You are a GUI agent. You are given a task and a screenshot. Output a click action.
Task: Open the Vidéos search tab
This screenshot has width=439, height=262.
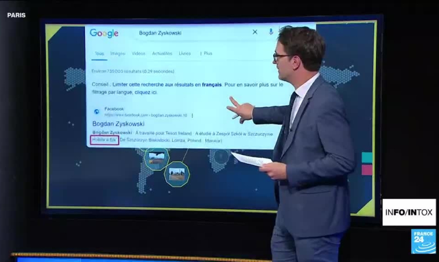coord(138,53)
